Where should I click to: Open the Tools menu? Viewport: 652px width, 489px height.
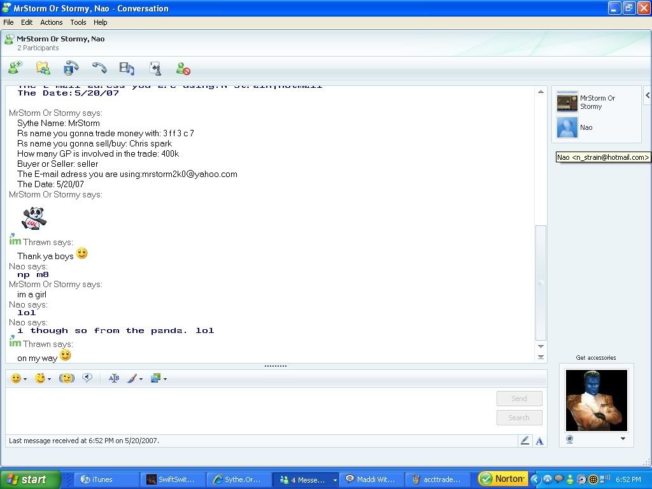click(x=78, y=22)
